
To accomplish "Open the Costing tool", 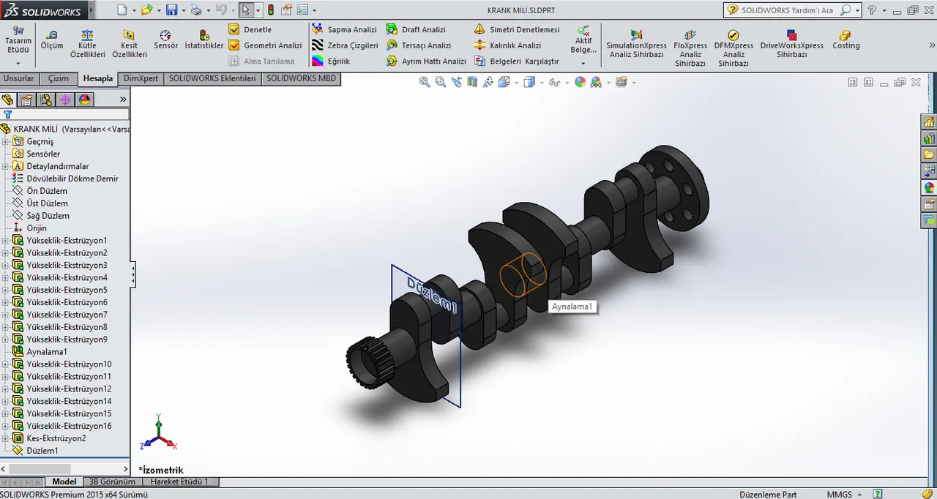I will coord(845,40).
